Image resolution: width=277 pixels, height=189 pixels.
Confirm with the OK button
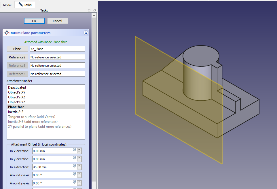34,21
